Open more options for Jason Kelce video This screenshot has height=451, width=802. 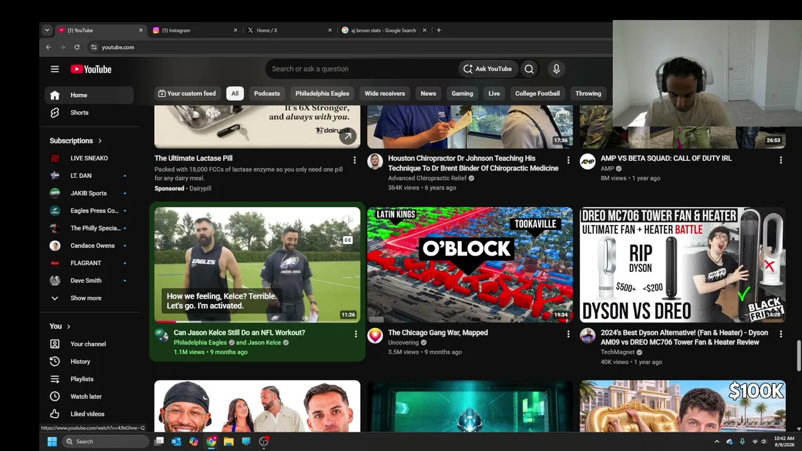coord(355,334)
